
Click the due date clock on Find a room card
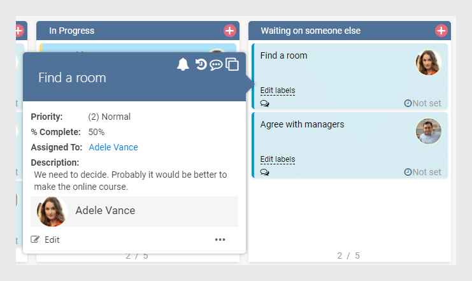click(408, 103)
